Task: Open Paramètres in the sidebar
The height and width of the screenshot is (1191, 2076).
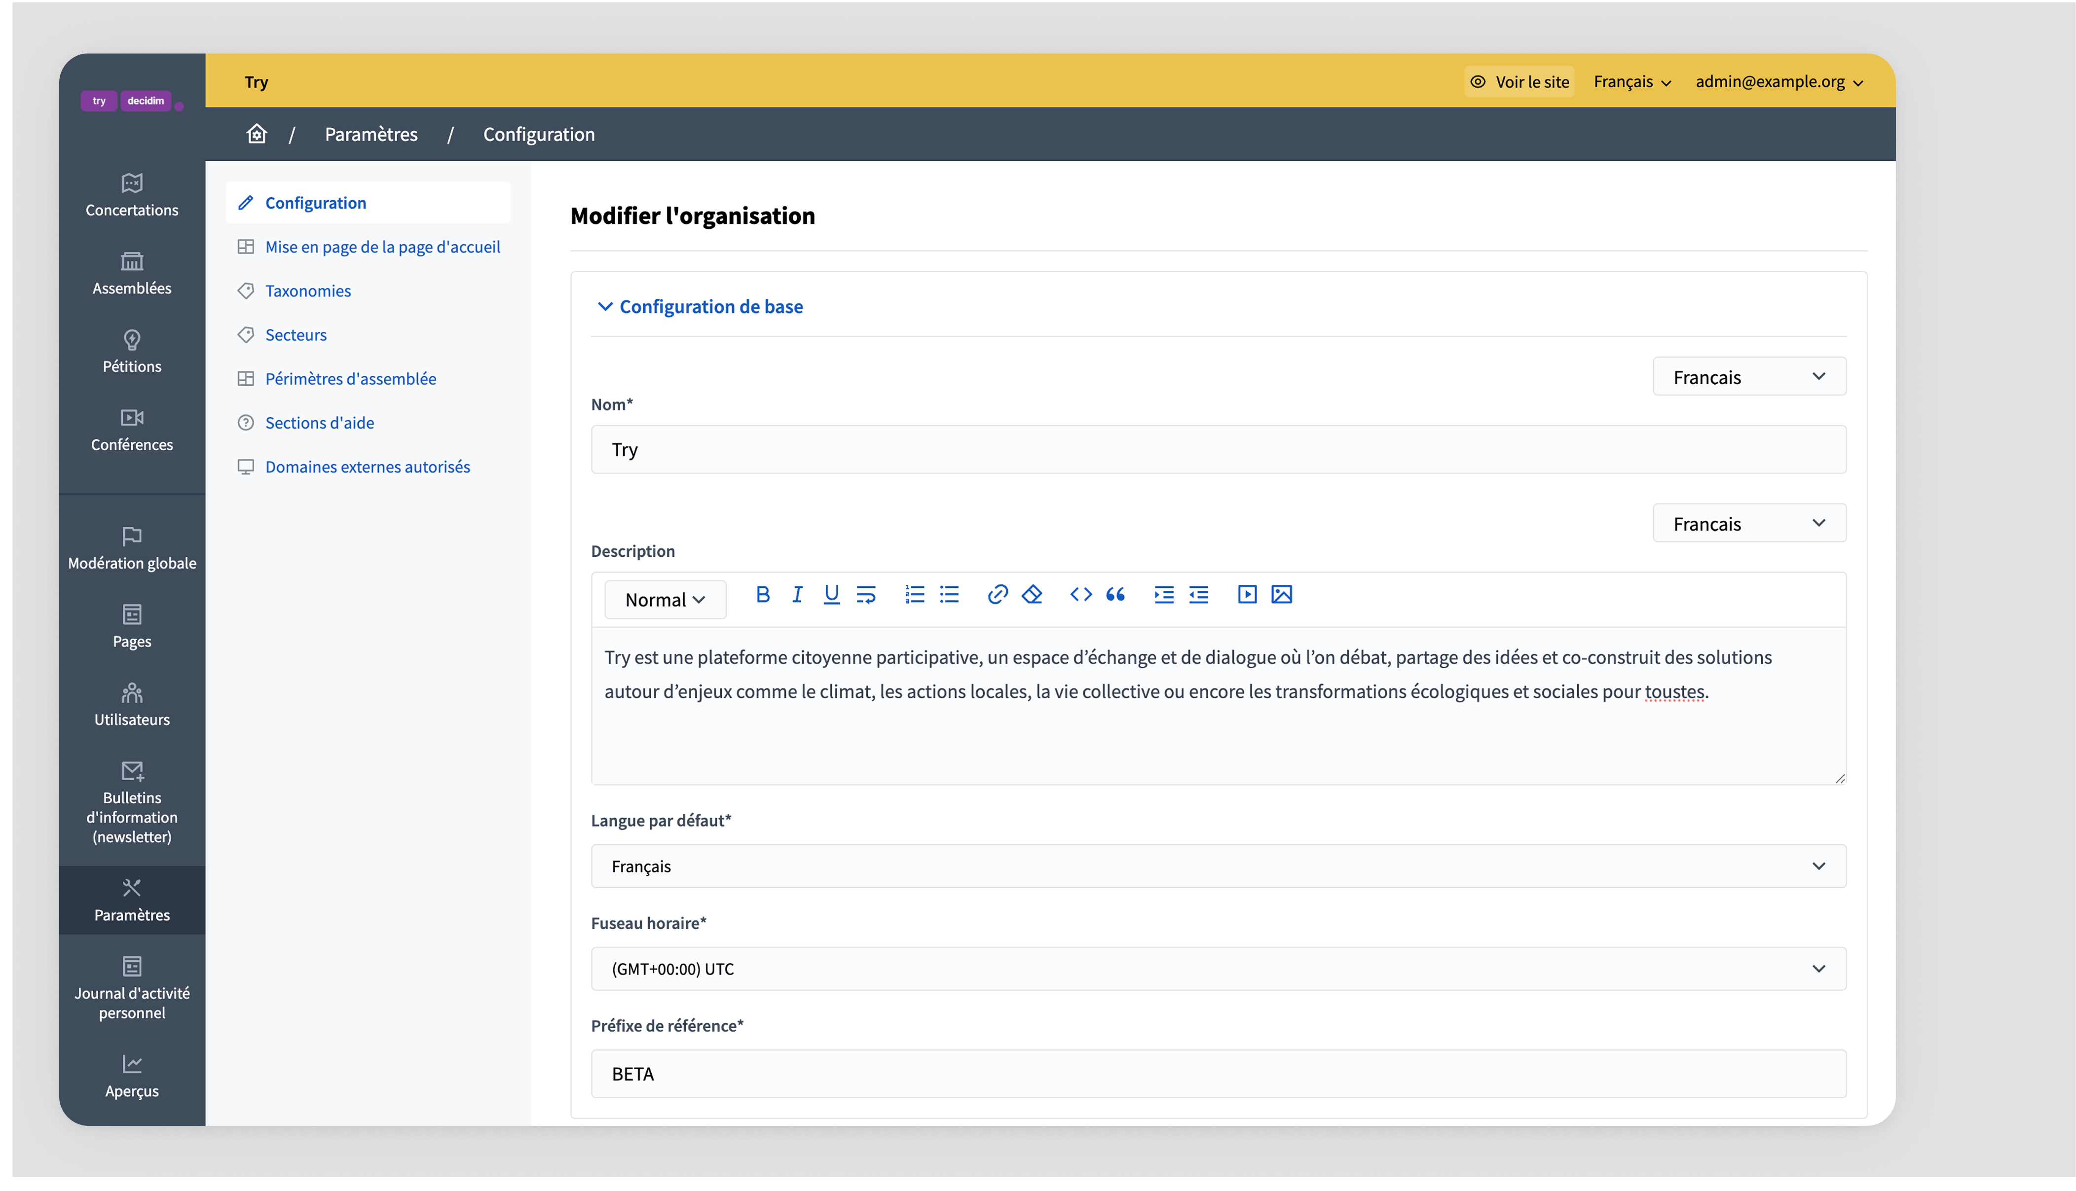Action: click(132, 900)
